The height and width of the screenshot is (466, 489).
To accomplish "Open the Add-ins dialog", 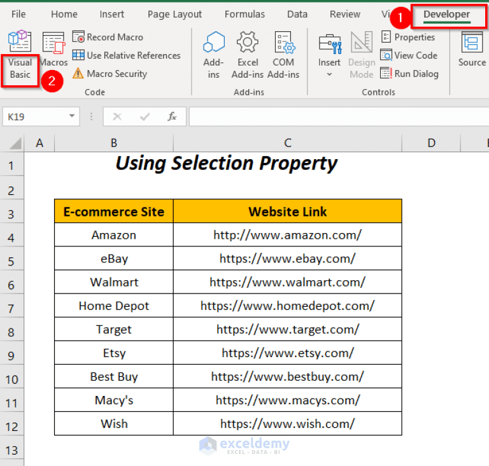I will (x=214, y=55).
